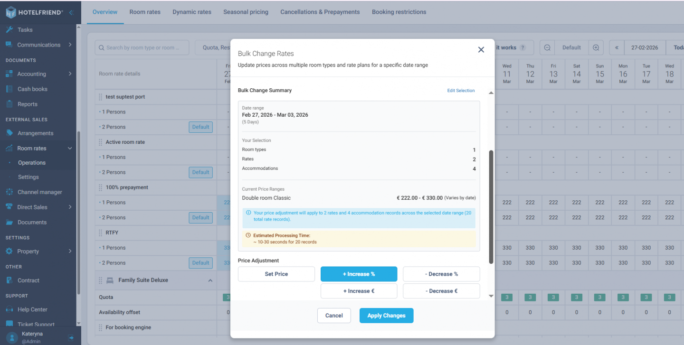Select the Decrease € adjustment option
The width and height of the screenshot is (684, 345).
(441, 290)
